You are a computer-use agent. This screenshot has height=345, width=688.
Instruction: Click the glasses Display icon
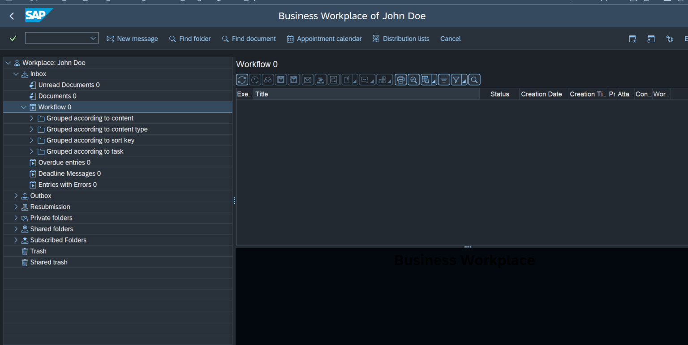268,80
